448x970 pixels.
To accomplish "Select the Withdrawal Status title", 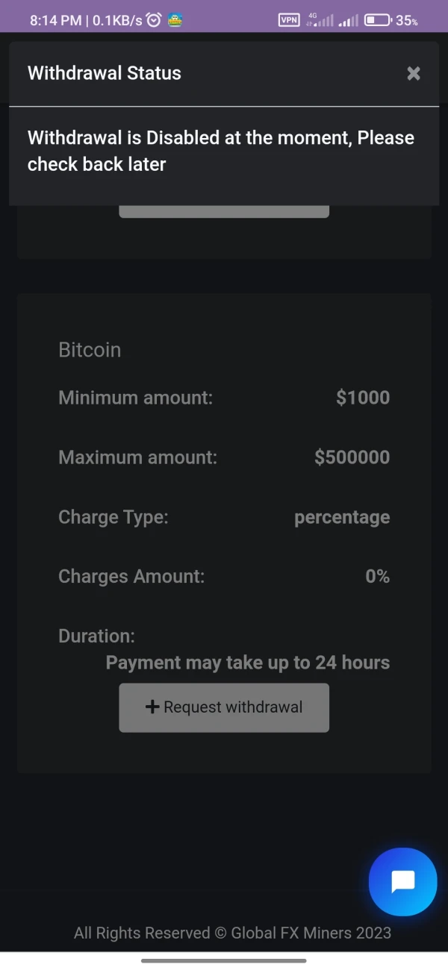I will pyautogui.click(x=105, y=73).
